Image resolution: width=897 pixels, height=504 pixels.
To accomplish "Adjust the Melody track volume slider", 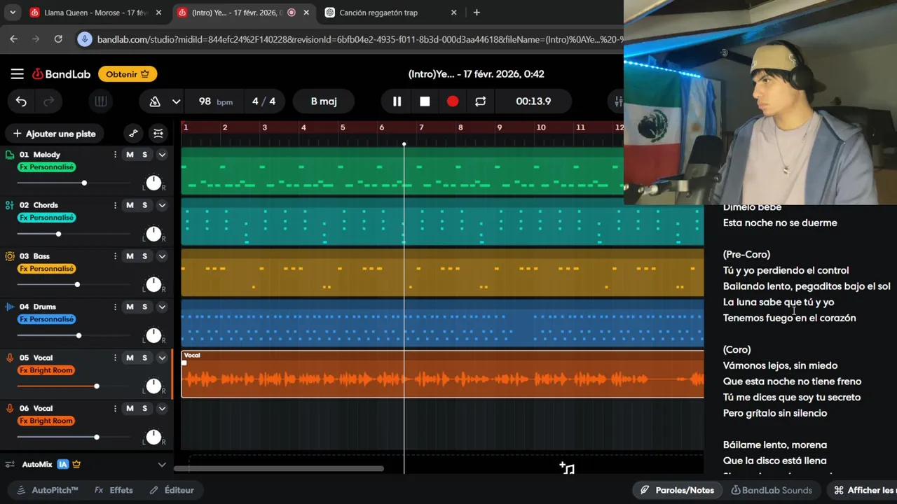I will tap(84, 183).
